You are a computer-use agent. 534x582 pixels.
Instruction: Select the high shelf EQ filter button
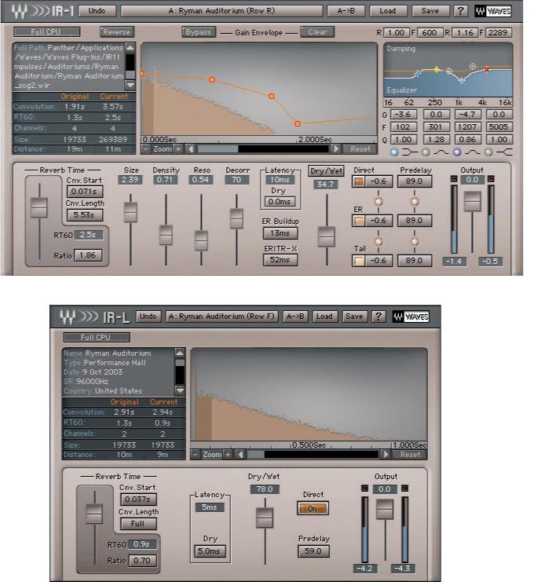[x=488, y=152]
